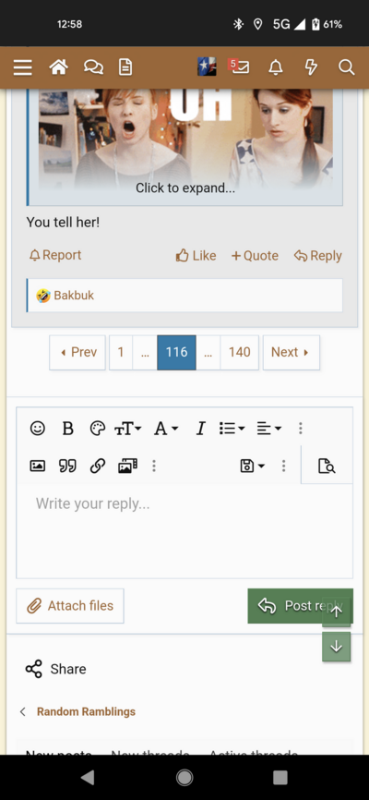Open the hamburger navigation menu
369x800 pixels.
(x=22, y=67)
